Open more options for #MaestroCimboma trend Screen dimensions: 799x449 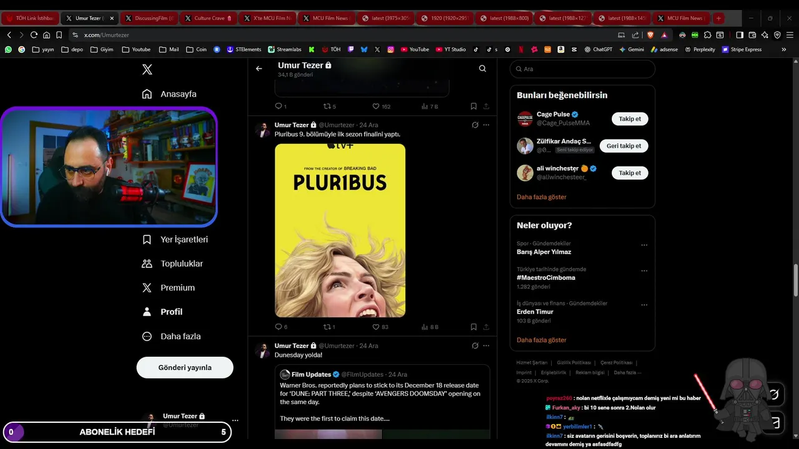644,271
